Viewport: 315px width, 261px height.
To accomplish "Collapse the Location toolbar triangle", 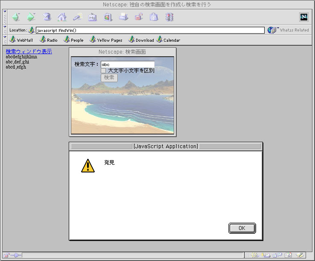I will [x=5, y=27].
